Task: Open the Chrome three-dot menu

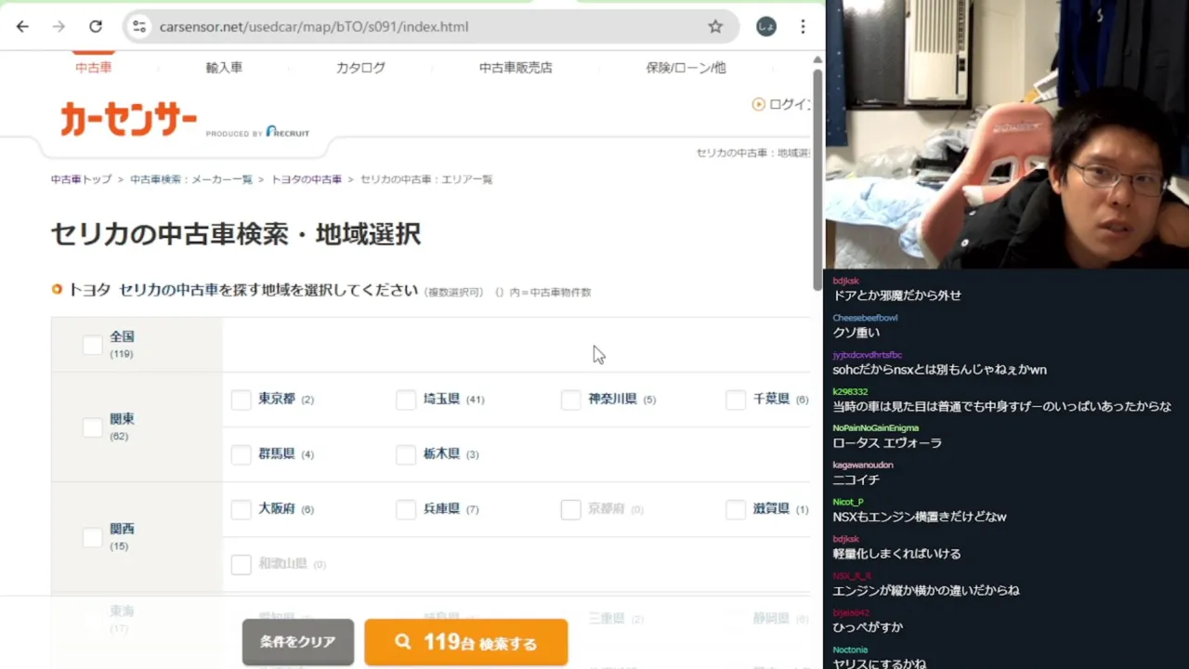Action: [803, 27]
